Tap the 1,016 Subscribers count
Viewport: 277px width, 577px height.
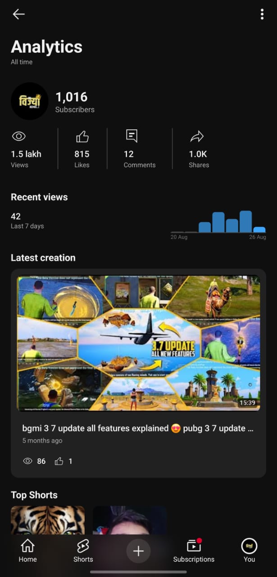pos(75,102)
